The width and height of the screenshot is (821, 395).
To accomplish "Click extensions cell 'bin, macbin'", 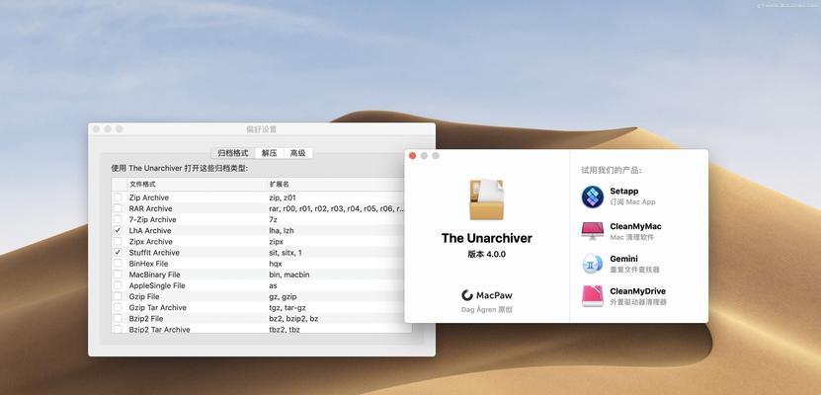I will click(289, 275).
